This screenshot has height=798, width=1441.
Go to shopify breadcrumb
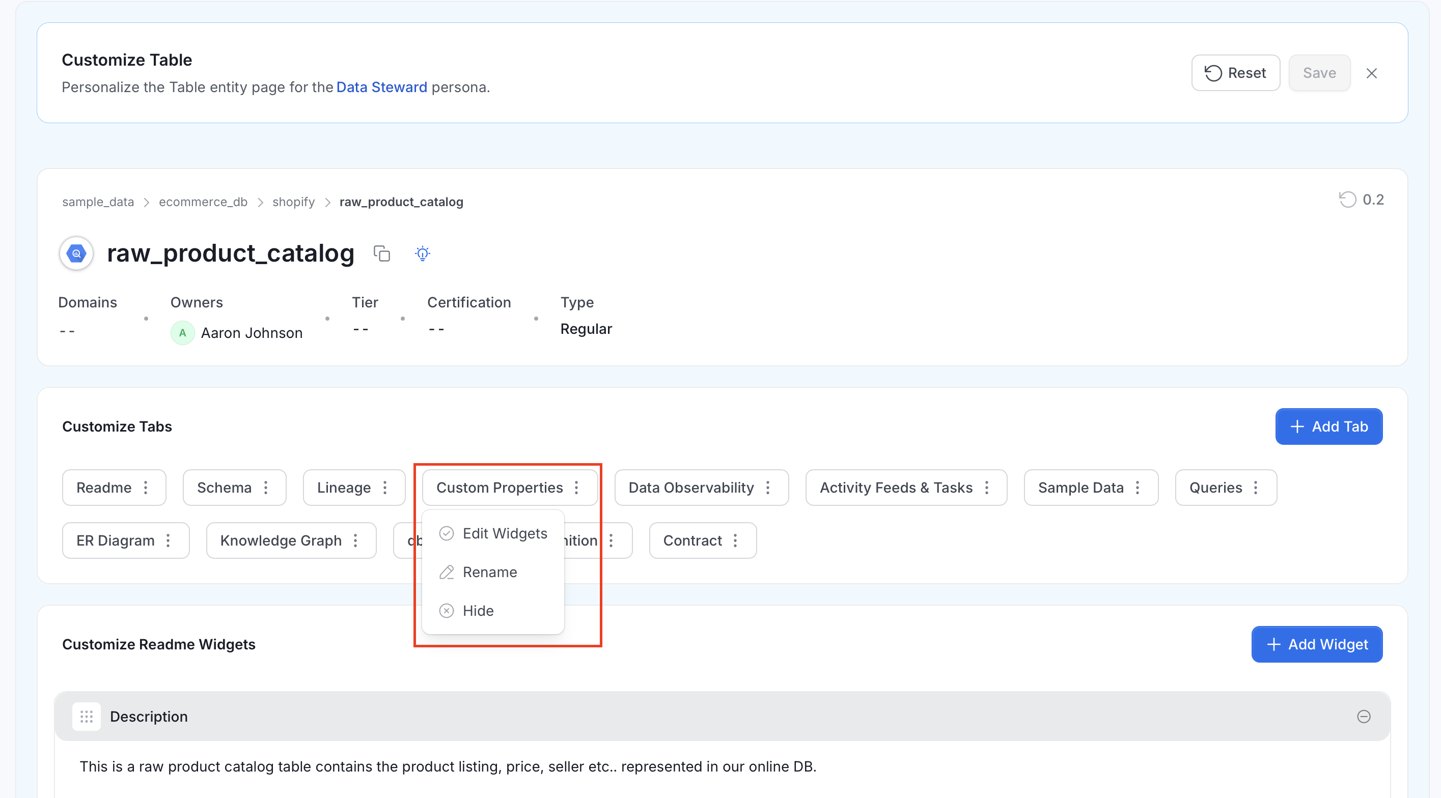click(294, 202)
